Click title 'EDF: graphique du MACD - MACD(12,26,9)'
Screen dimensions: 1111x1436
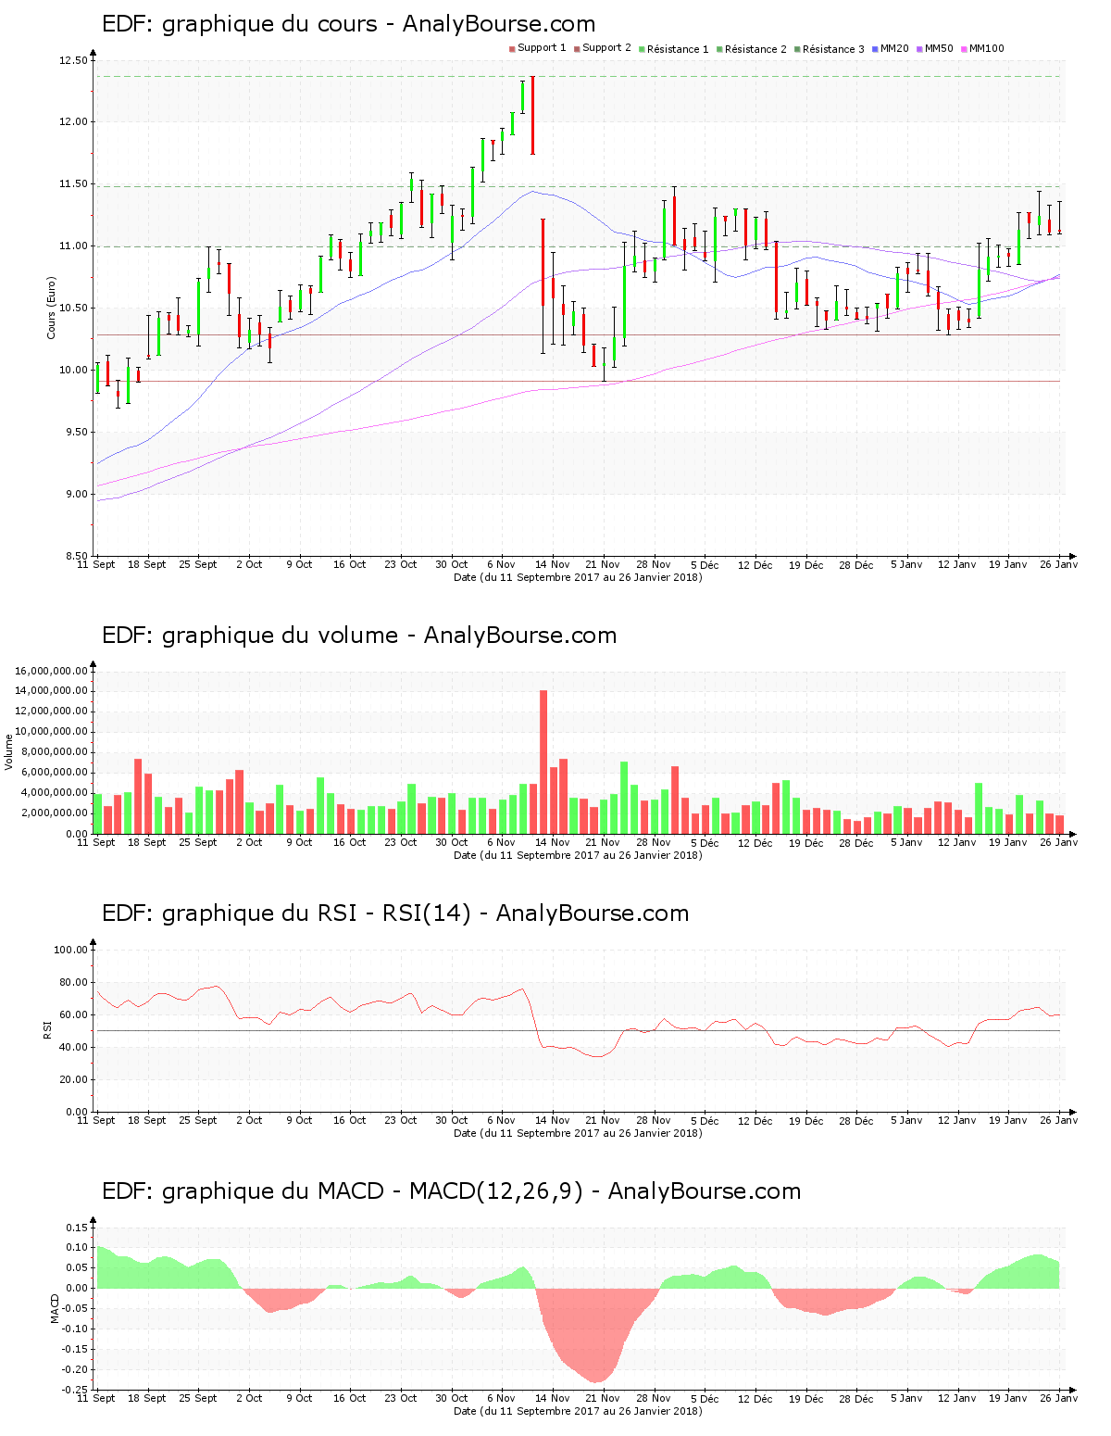pyautogui.click(x=343, y=1191)
